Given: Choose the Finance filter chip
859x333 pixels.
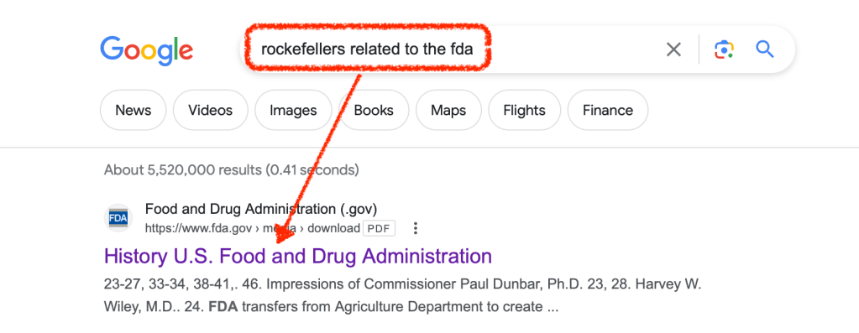Looking at the screenshot, I should (x=608, y=111).
